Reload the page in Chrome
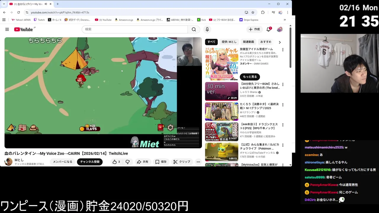379x213 pixels. coord(18,12)
